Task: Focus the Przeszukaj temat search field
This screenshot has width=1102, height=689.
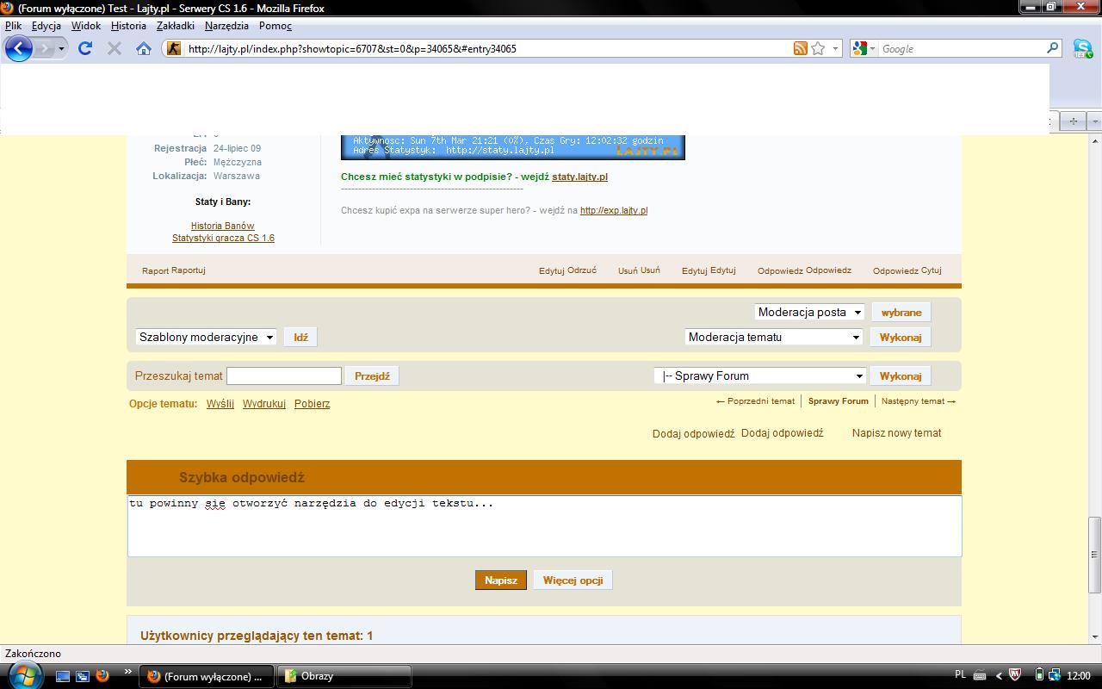Action: pyautogui.click(x=284, y=376)
